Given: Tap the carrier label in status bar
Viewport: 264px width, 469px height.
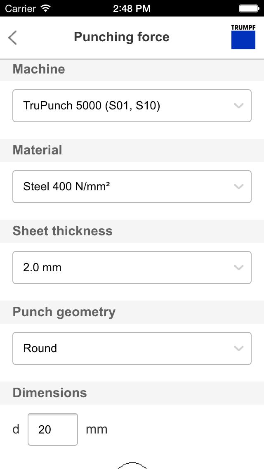Looking at the screenshot, I should tap(20, 7).
